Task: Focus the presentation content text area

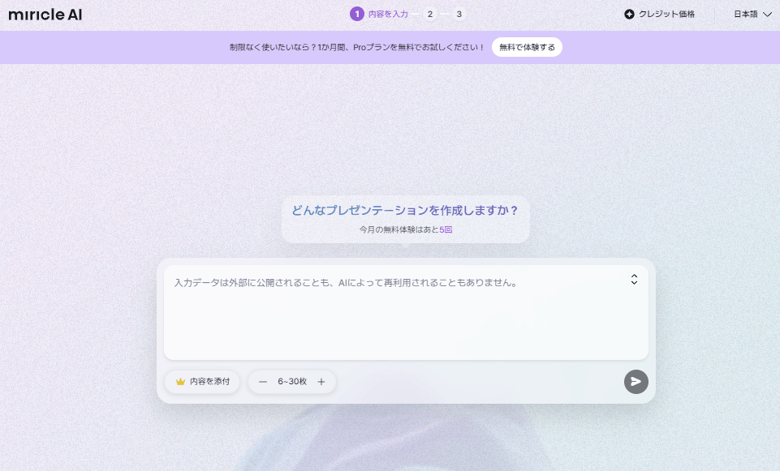Action: (406, 312)
